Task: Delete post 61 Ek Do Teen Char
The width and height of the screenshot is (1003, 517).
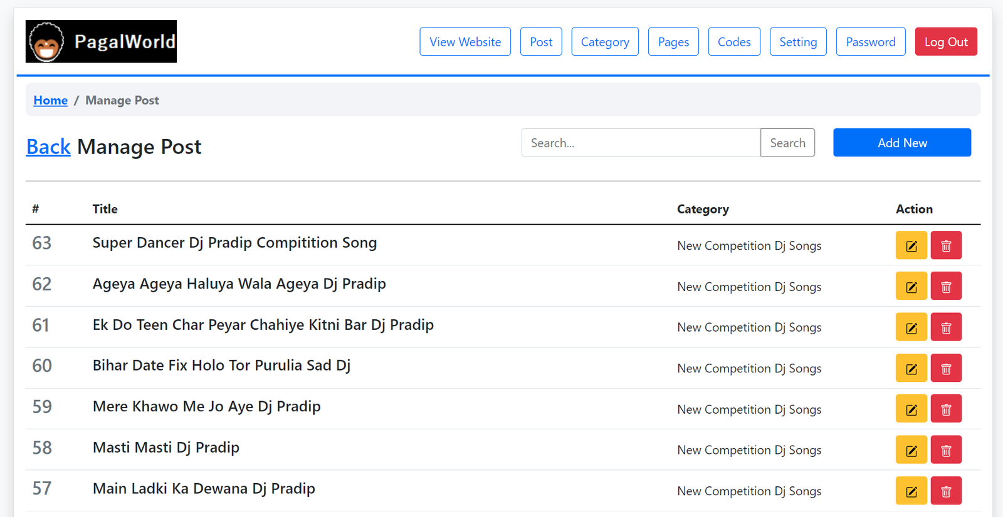Action: pos(945,327)
